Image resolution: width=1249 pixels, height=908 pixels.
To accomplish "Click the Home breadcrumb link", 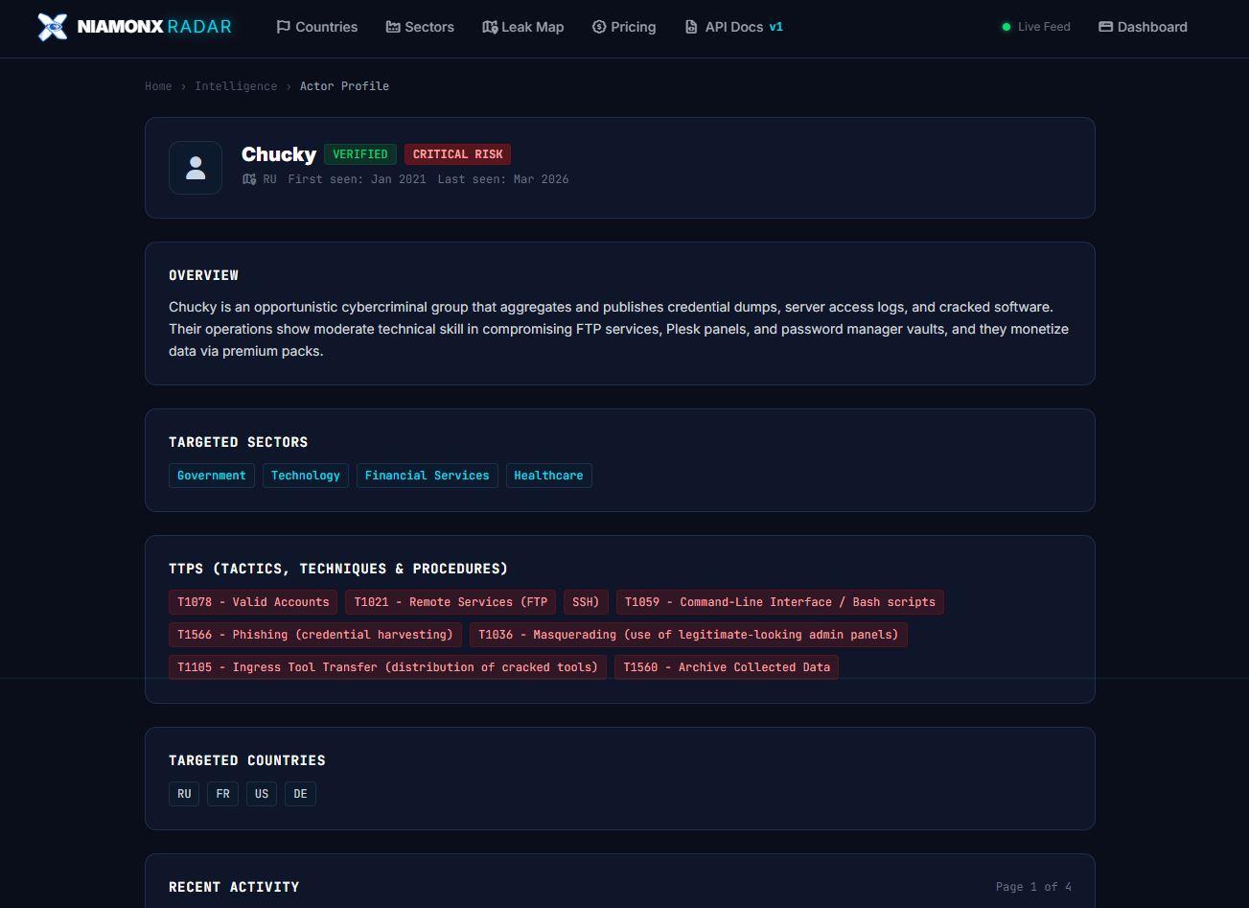I will (x=158, y=86).
